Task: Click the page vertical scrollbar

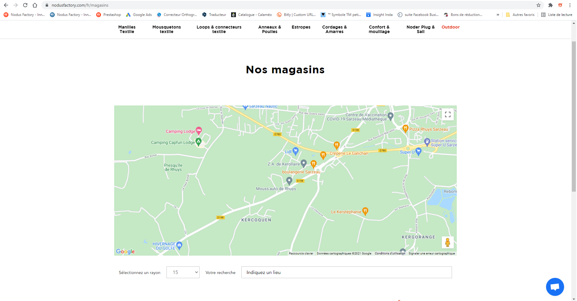Action: (574, 117)
